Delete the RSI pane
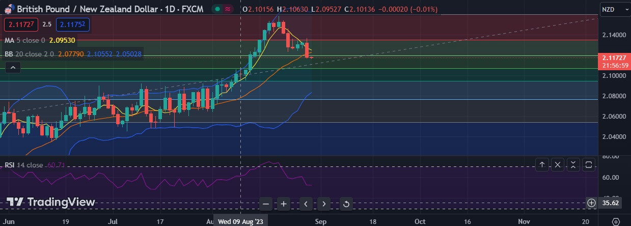Screen dimensions: 631x226 pyautogui.click(x=558, y=164)
